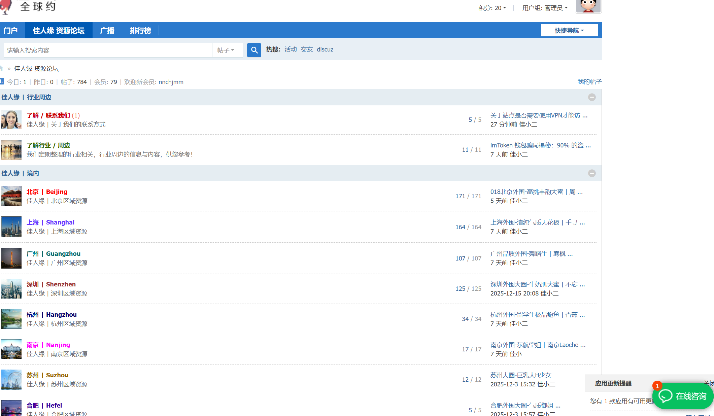The image size is (714, 416).
Task: Click the user avatar picture
Action: [588, 6]
